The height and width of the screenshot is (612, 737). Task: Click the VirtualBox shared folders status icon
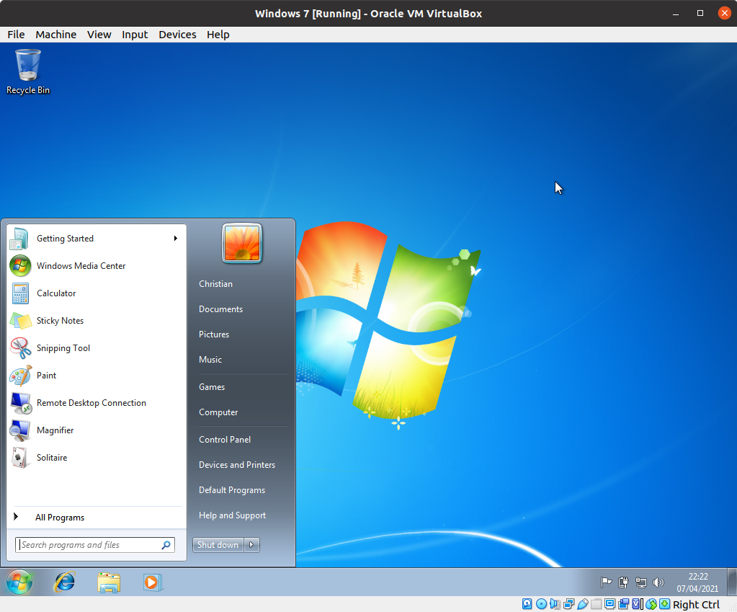(x=595, y=603)
